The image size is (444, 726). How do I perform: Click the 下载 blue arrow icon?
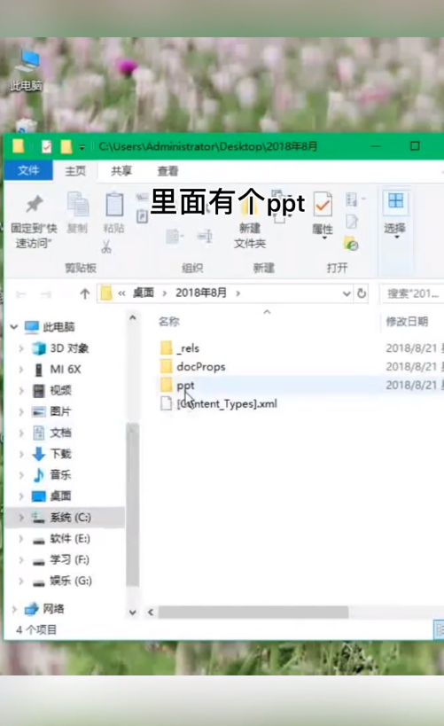click(39, 454)
